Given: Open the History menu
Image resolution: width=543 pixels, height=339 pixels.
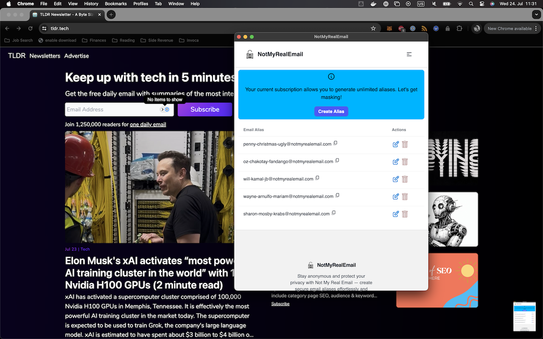Looking at the screenshot, I should coord(91,4).
